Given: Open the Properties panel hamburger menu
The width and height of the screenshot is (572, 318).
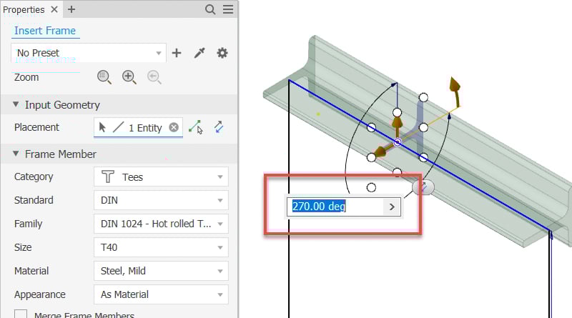Looking at the screenshot, I should (x=228, y=9).
